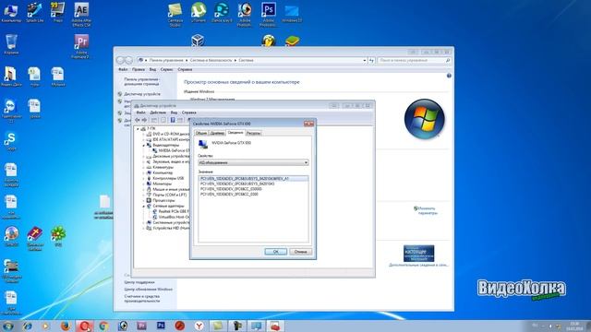Open Правка menu in System window
This screenshot has height=332, width=591.
pyautogui.click(x=138, y=70)
